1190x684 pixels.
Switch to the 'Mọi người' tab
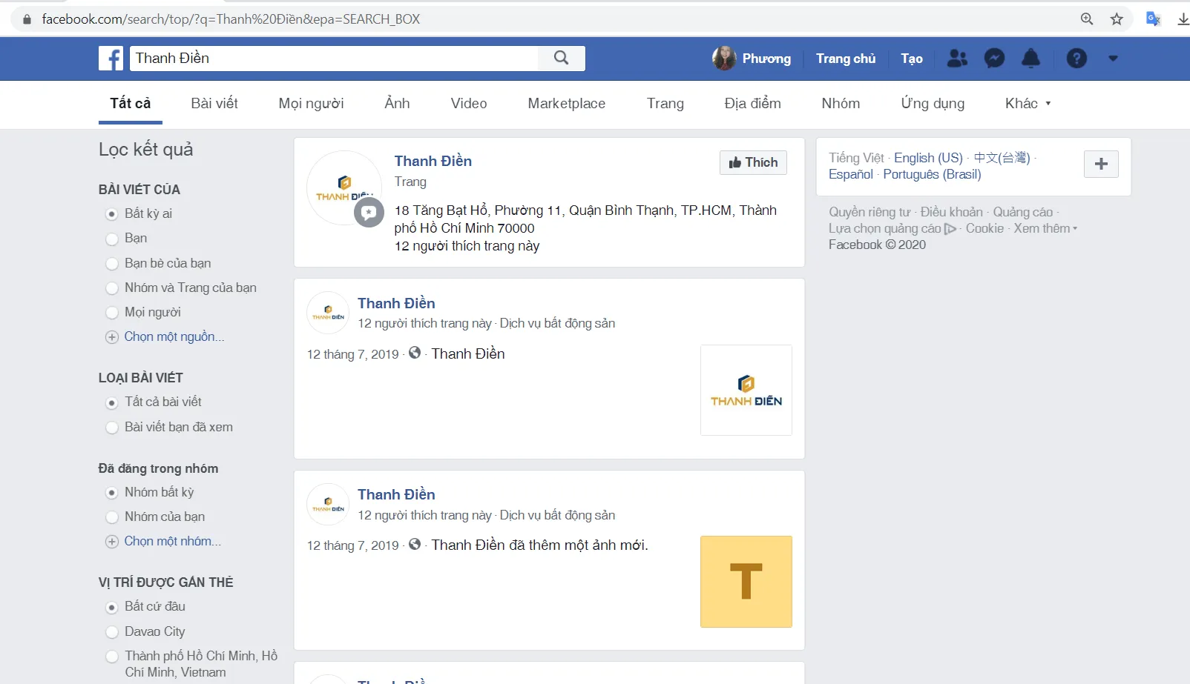pyautogui.click(x=311, y=103)
